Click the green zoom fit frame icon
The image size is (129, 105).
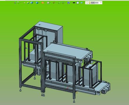(x=59, y=3)
